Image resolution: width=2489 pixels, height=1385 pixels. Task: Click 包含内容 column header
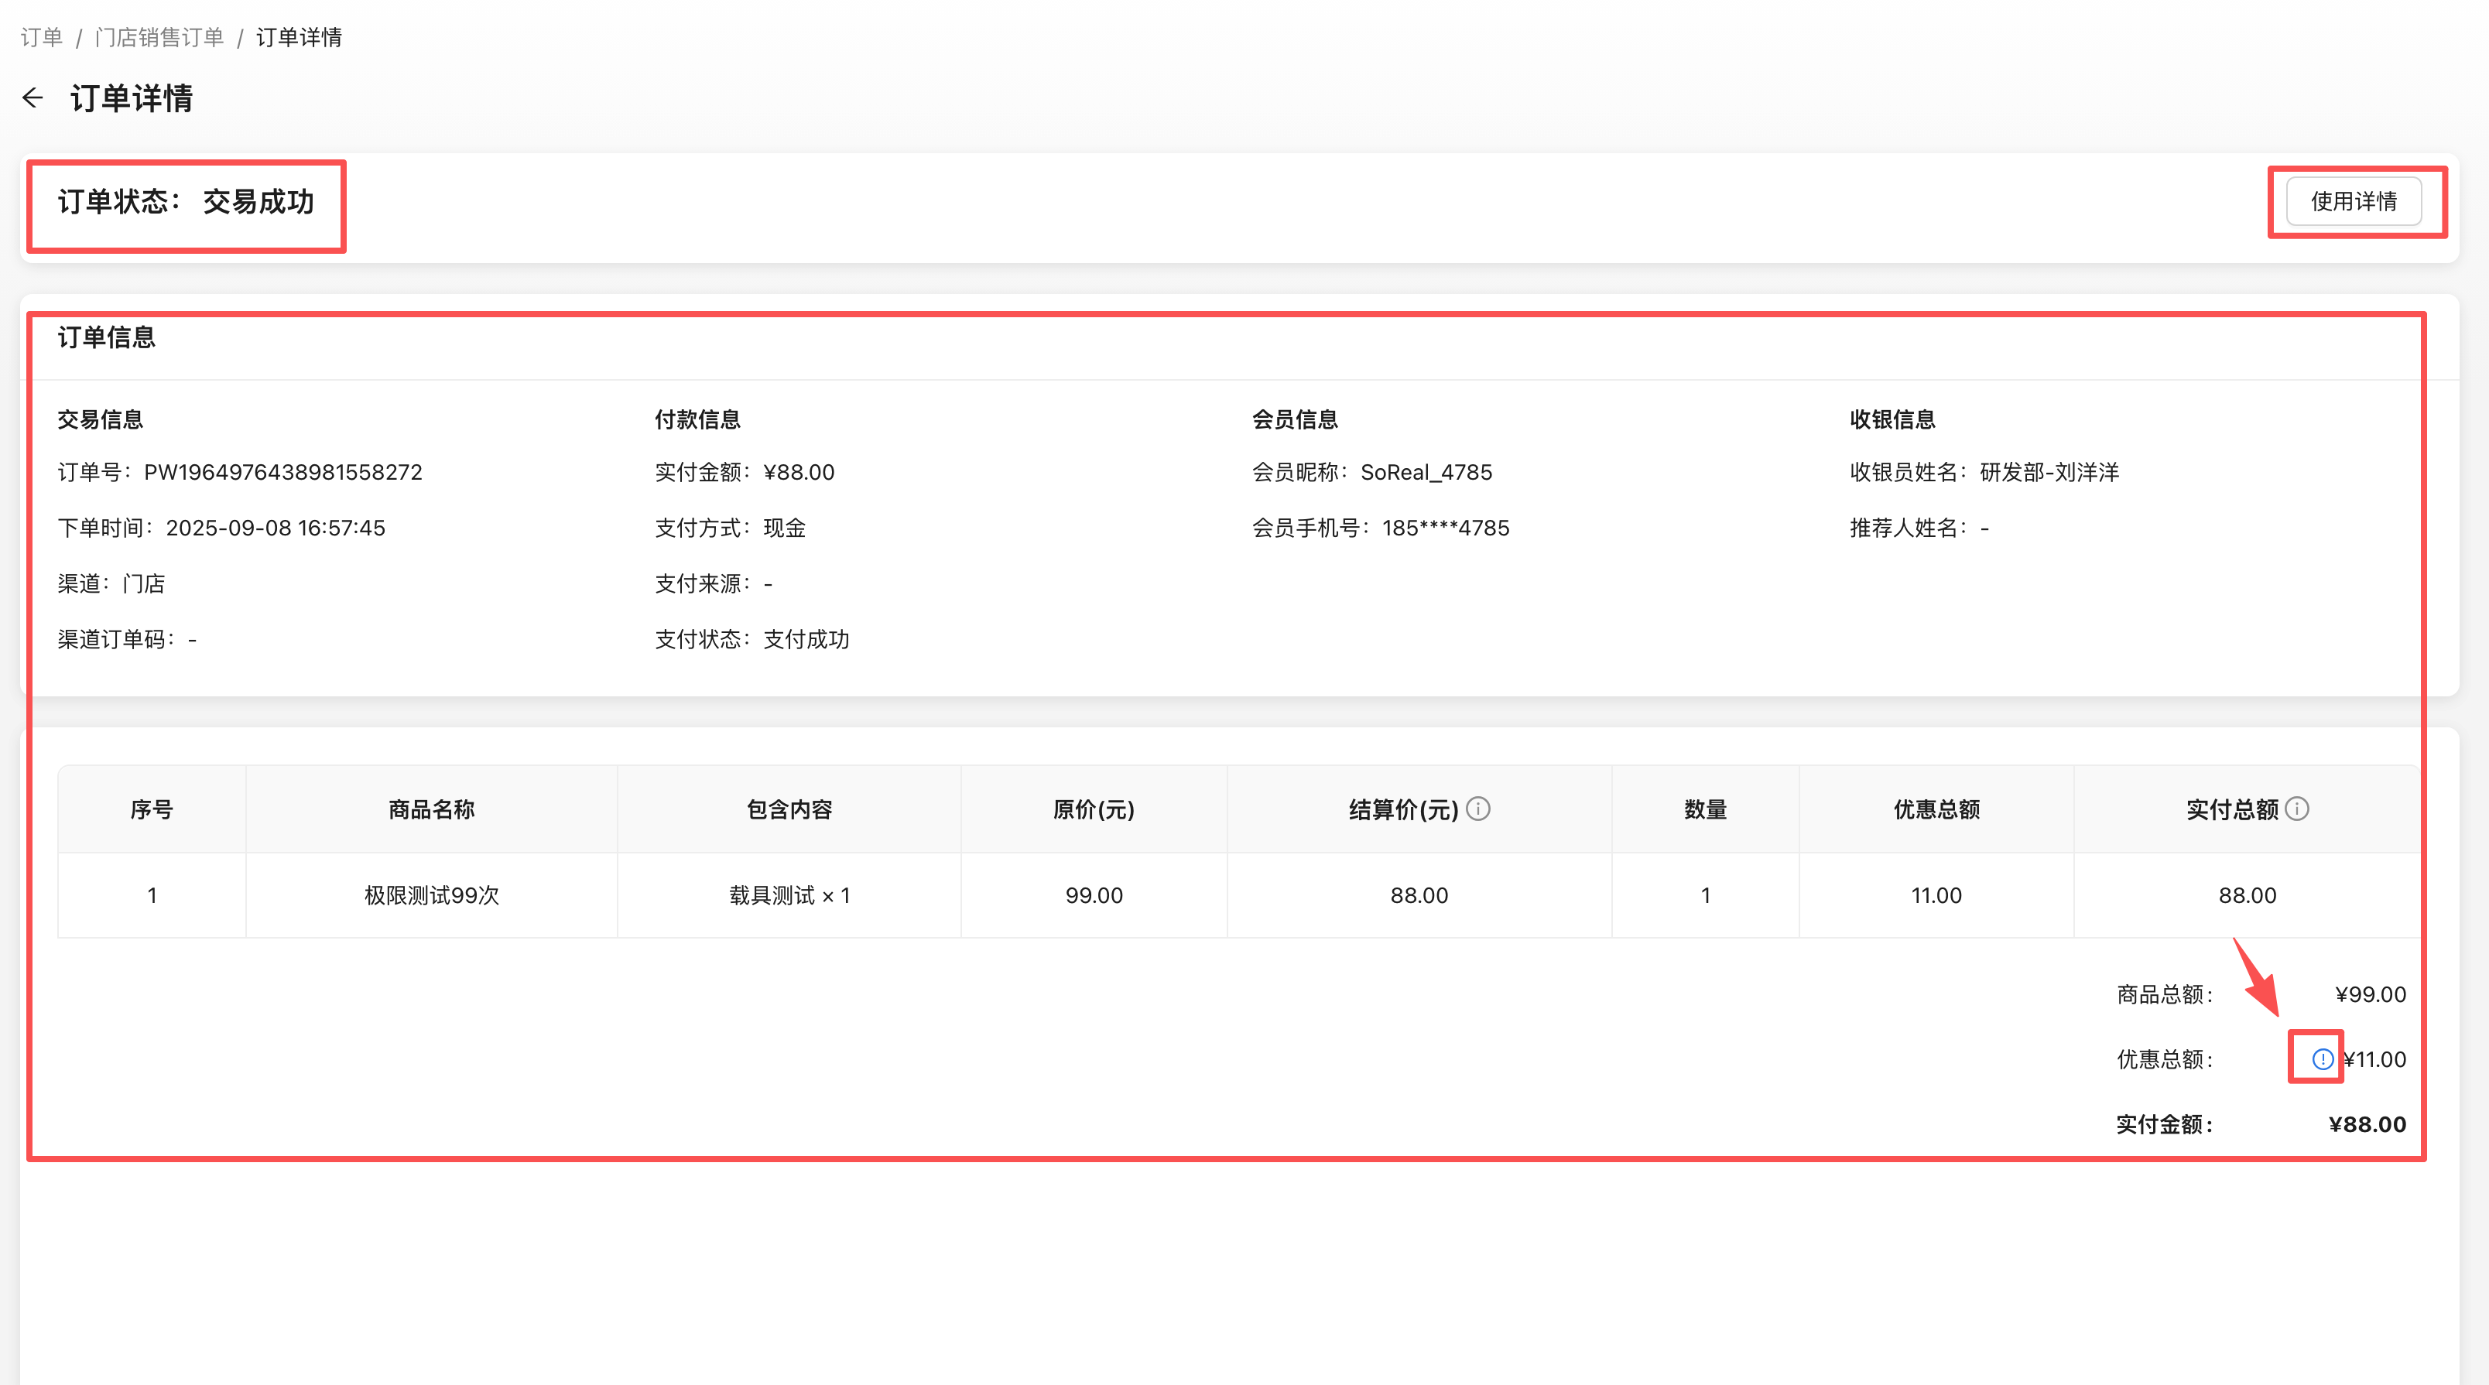[x=789, y=809]
